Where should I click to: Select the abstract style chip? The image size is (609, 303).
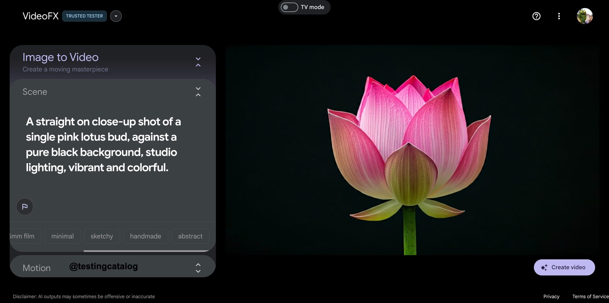(190, 236)
